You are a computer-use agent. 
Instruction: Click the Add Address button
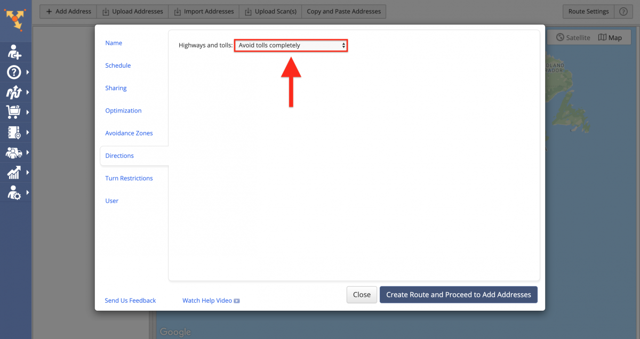point(68,12)
